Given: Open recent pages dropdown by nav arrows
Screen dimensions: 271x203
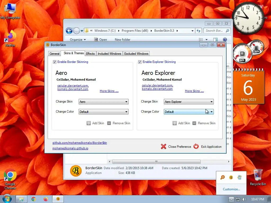Looking at the screenshot, I should [x=82, y=31].
